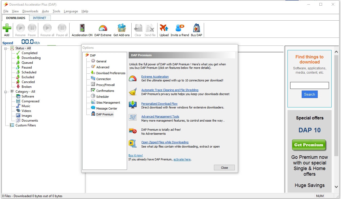Viewport: 341px width, 199px height.
Task: Click the blue Search button
Action: [309, 94]
